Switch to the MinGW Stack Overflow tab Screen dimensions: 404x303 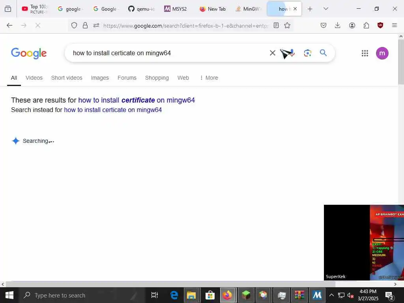pos(248,9)
